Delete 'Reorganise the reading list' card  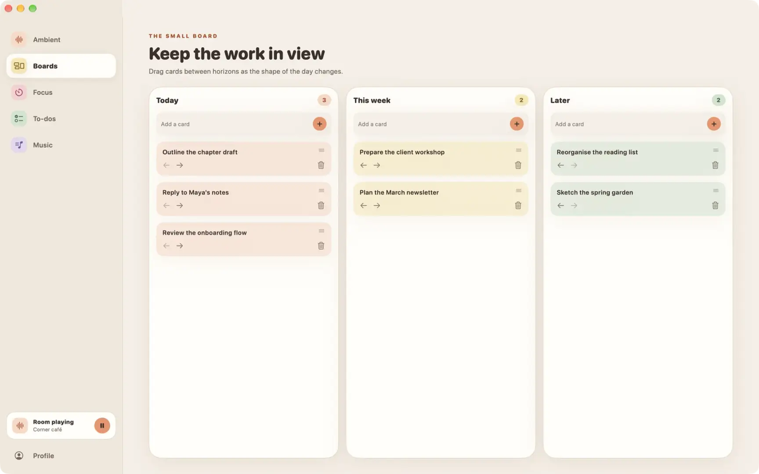[x=716, y=165]
